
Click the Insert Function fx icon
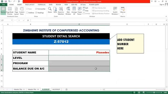28,20
